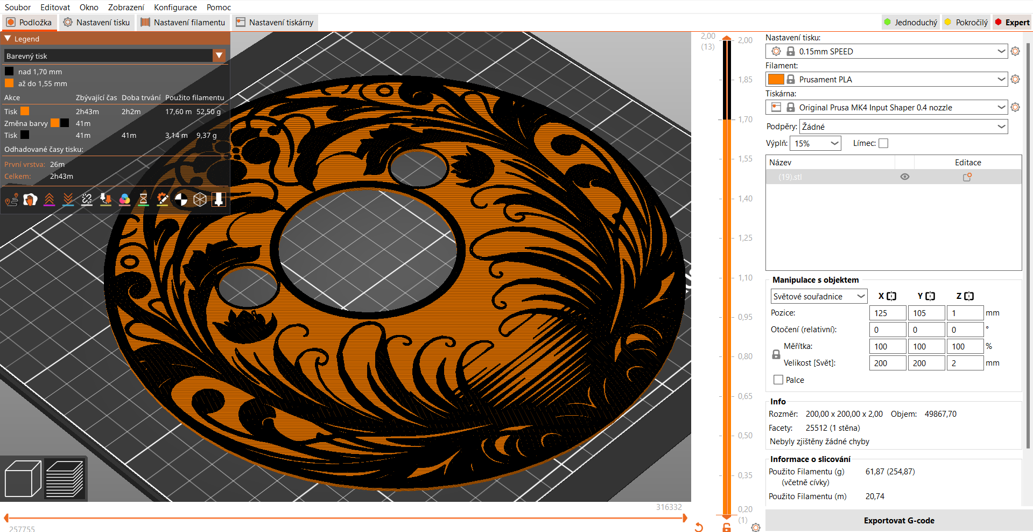Open the Barevný tisk view type dropdown
Screen dimensions: 1033x532
pos(219,56)
